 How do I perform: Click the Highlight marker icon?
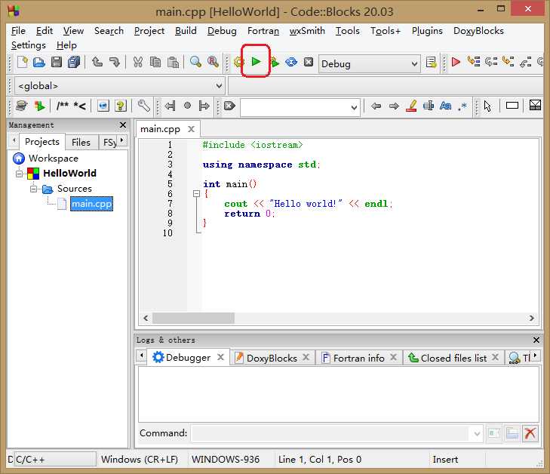tap(411, 106)
